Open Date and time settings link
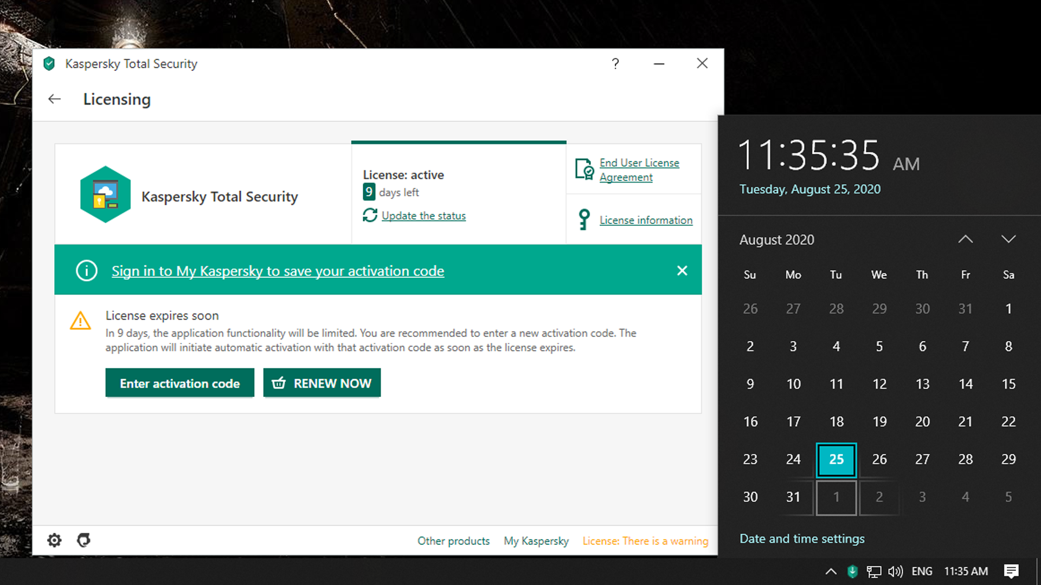The image size is (1041, 585). tap(802, 539)
